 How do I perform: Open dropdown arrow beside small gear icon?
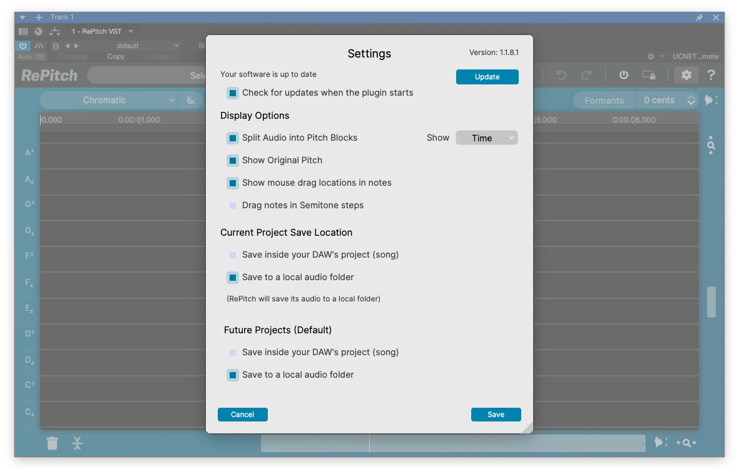click(x=661, y=56)
